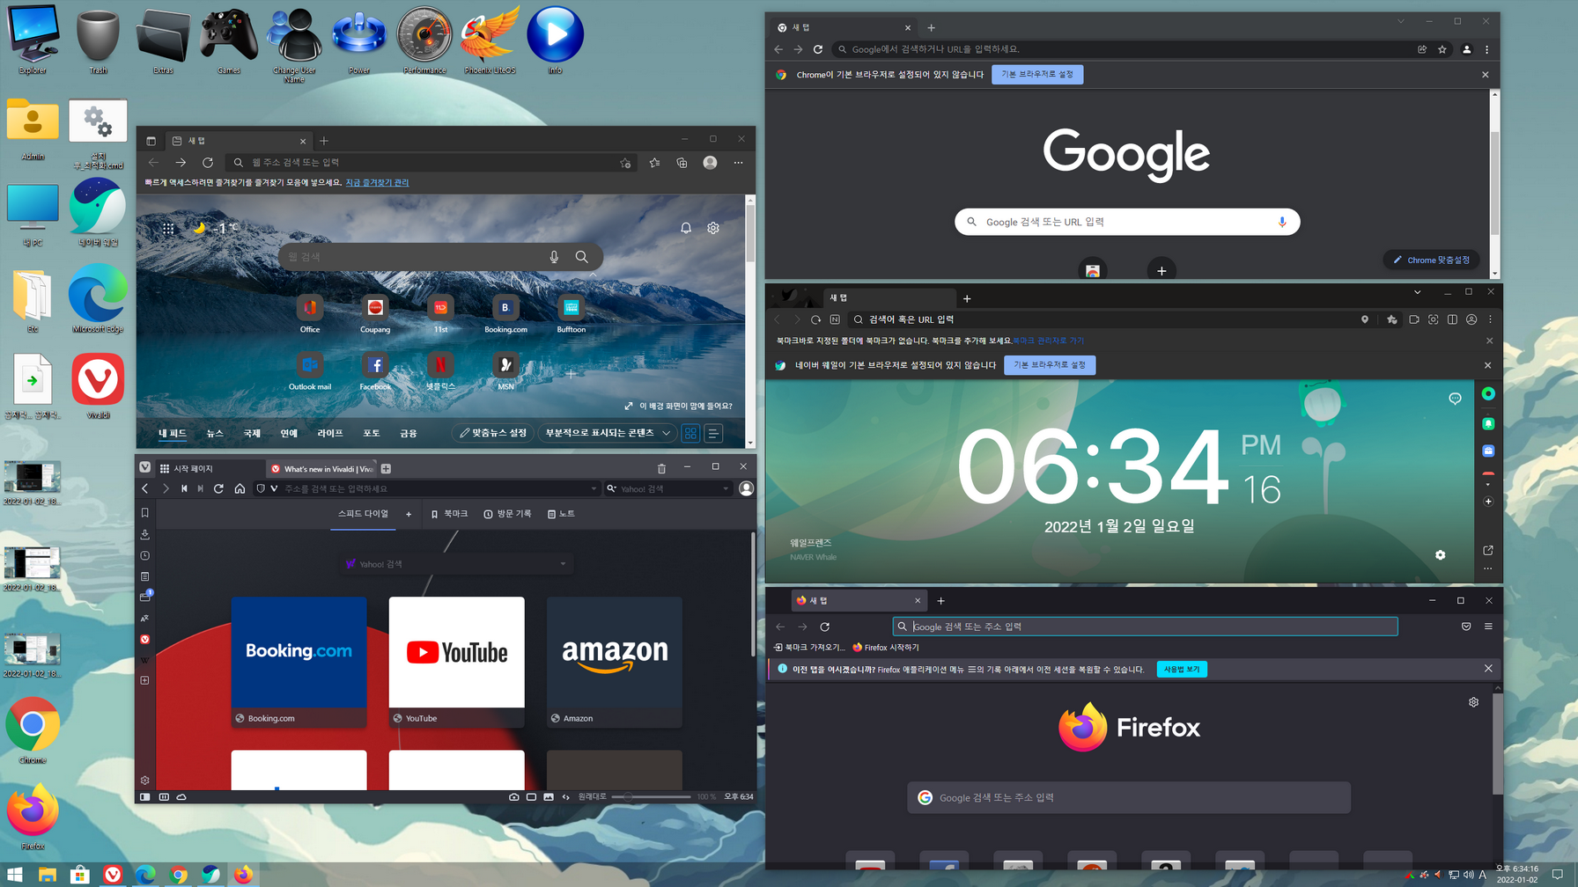Select Edge feed tab 금융

409,433
